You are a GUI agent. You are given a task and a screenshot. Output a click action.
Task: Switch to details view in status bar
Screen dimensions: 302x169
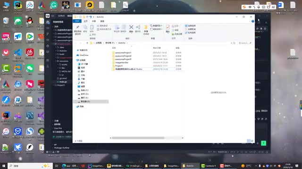pyautogui.click(x=249, y=141)
